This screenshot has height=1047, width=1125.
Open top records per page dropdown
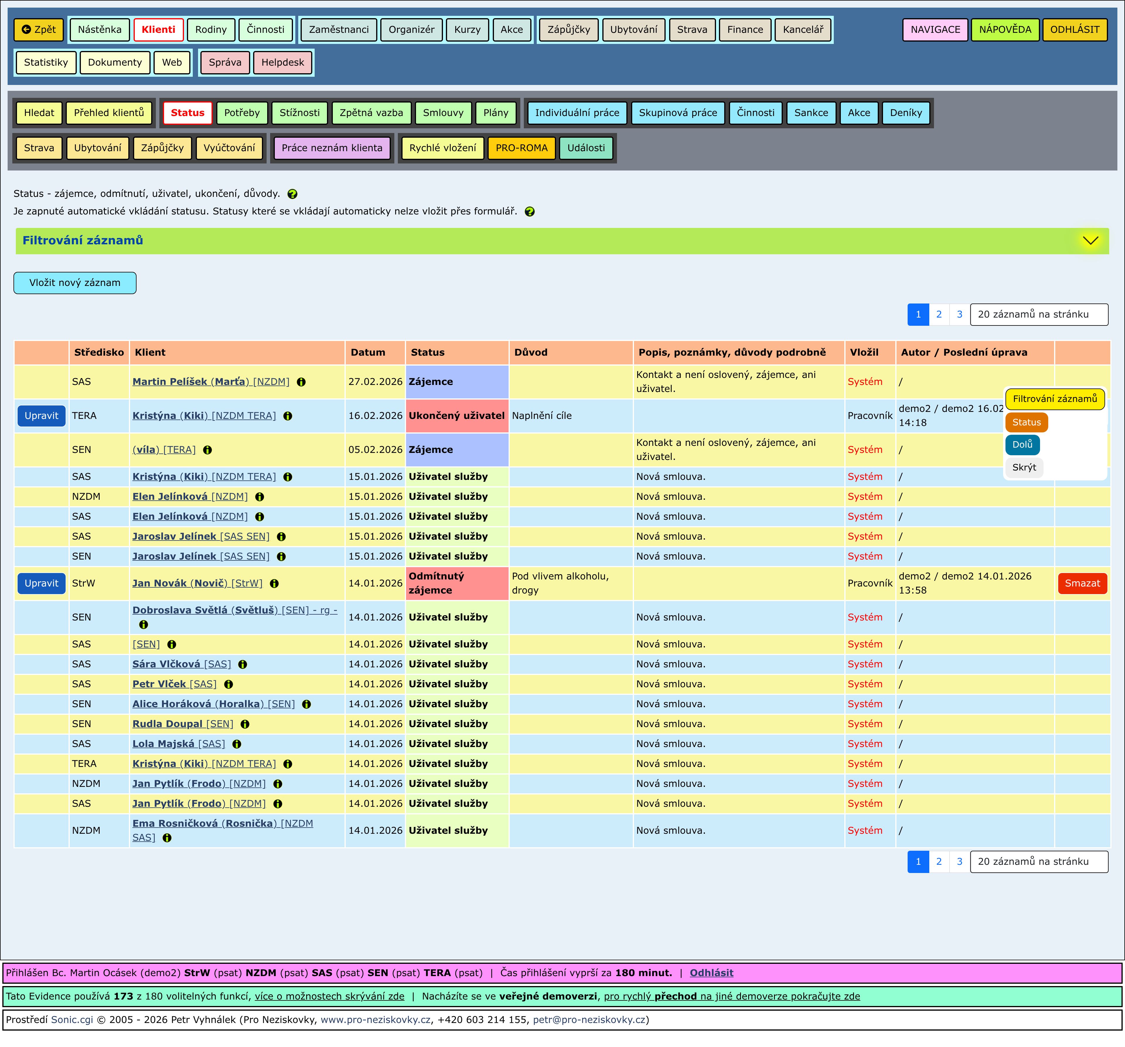coord(1038,315)
